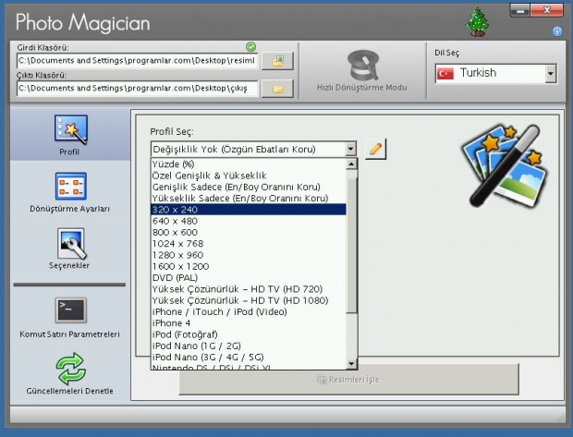
Task: Click the blue info icon
Action: coord(557,31)
